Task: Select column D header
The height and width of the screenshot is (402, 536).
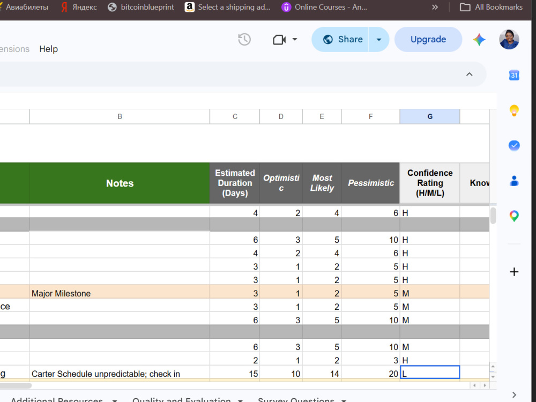Action: (x=281, y=116)
